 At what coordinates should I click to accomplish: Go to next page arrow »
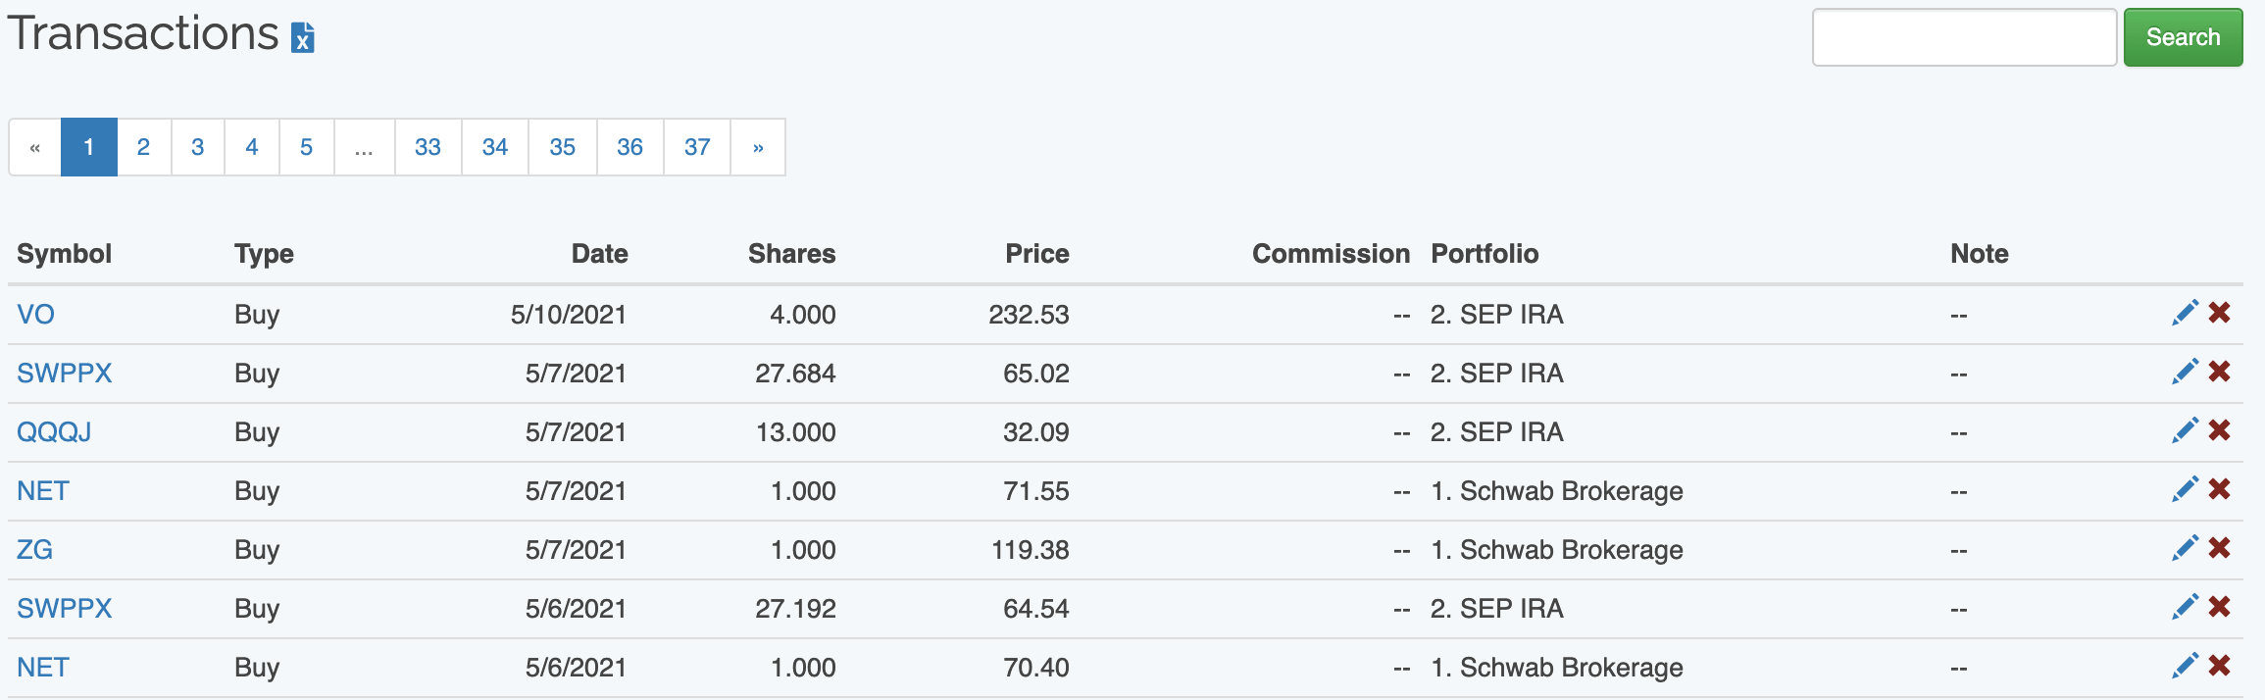click(x=758, y=147)
